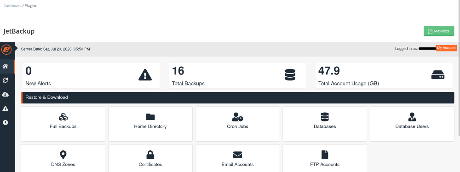Click the Email Accounts envelope icon

[x=237, y=155]
